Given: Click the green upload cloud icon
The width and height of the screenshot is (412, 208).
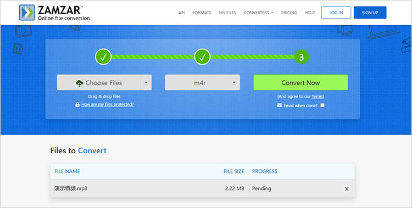Looking at the screenshot, I should [79, 83].
